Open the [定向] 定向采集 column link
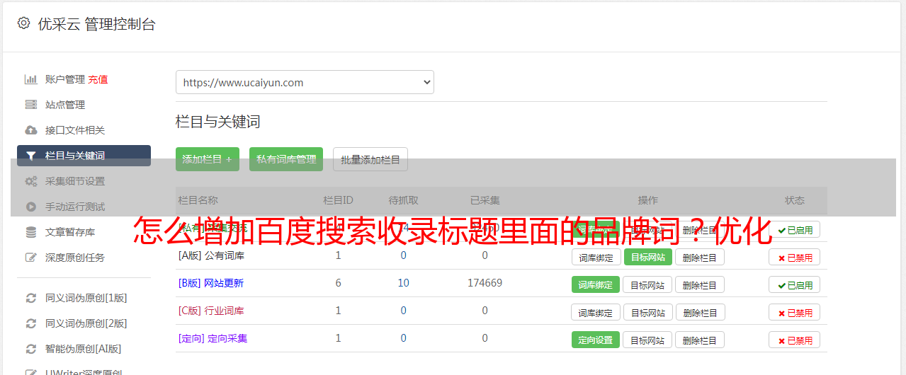 coord(213,338)
